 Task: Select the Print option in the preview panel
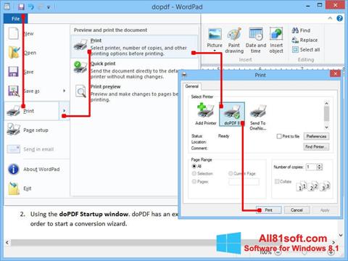pyautogui.click(x=134, y=46)
